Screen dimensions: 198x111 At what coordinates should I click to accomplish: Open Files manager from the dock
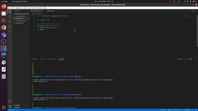pos(4,14)
